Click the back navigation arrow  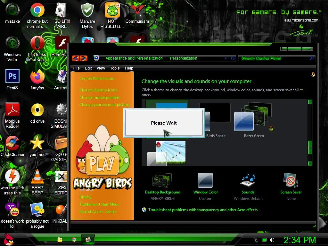click(76, 58)
